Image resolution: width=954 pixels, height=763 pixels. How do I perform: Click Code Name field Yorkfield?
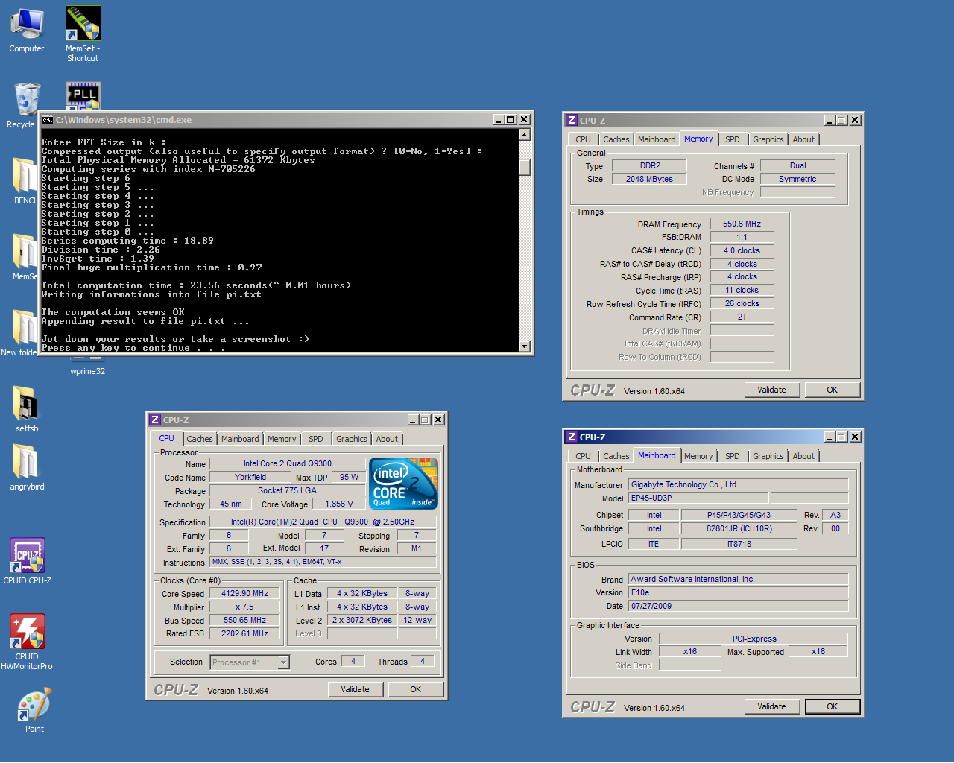(250, 477)
